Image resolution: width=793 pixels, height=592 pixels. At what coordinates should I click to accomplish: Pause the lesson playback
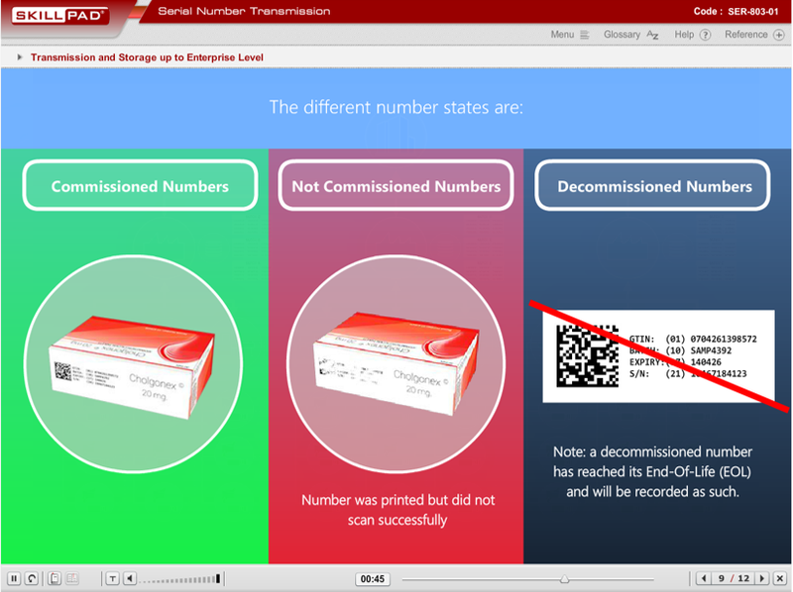[x=14, y=578]
